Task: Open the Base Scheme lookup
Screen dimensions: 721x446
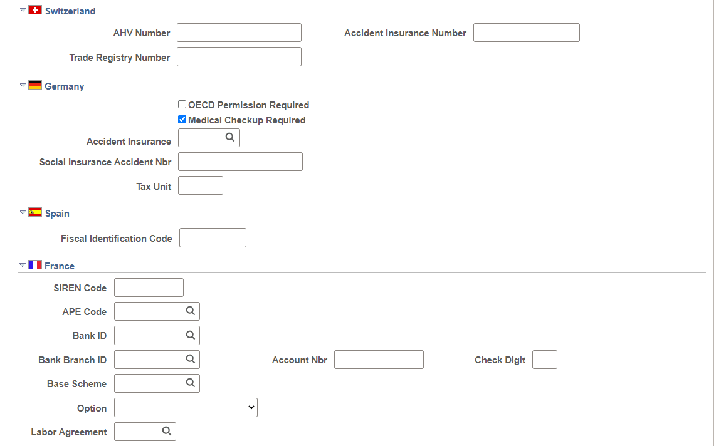Action: pyautogui.click(x=191, y=383)
